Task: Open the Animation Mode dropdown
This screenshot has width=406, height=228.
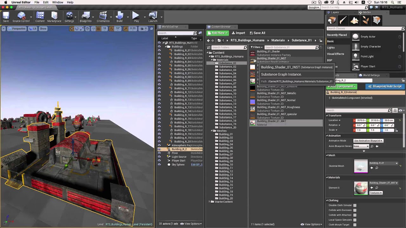Action: coord(368,141)
